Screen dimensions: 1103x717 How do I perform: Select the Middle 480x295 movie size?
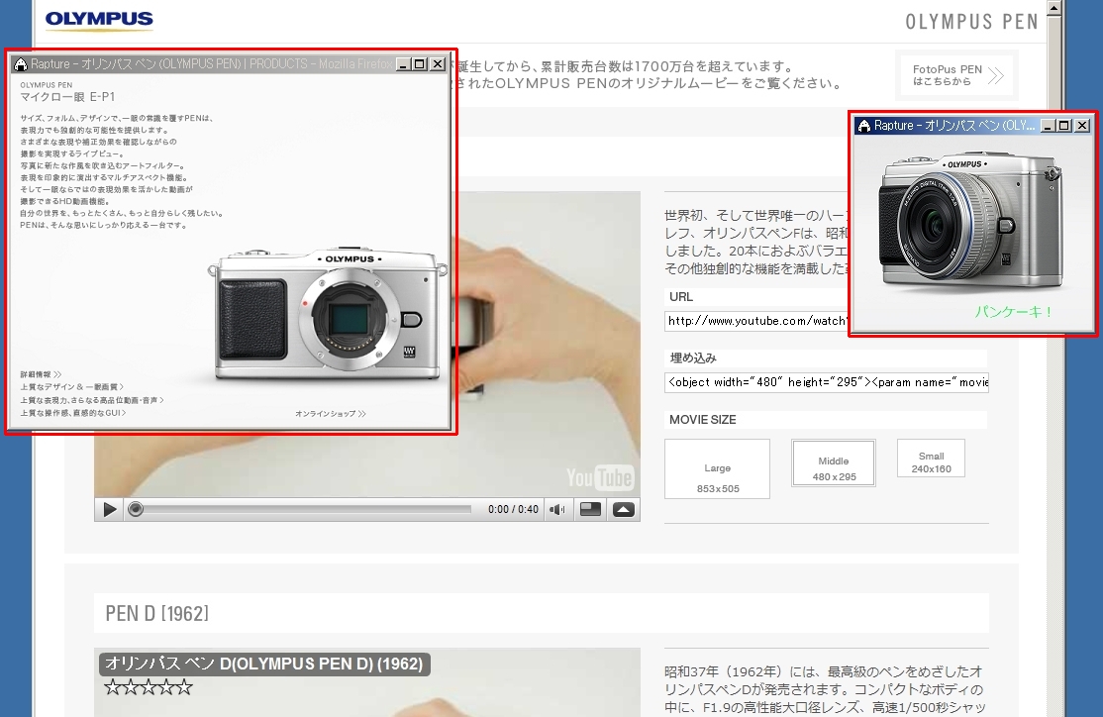pos(834,463)
